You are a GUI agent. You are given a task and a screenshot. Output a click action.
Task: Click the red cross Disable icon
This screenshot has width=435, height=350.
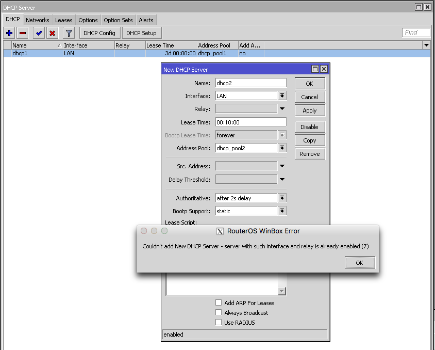coord(52,33)
